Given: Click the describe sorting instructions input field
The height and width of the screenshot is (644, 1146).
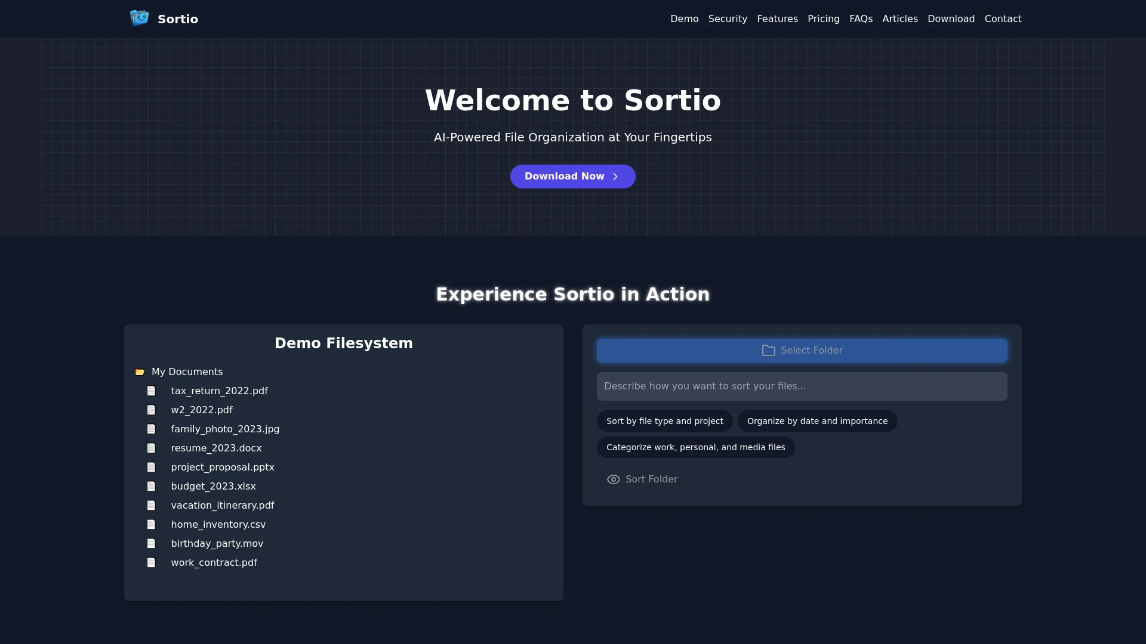Looking at the screenshot, I should point(802,386).
